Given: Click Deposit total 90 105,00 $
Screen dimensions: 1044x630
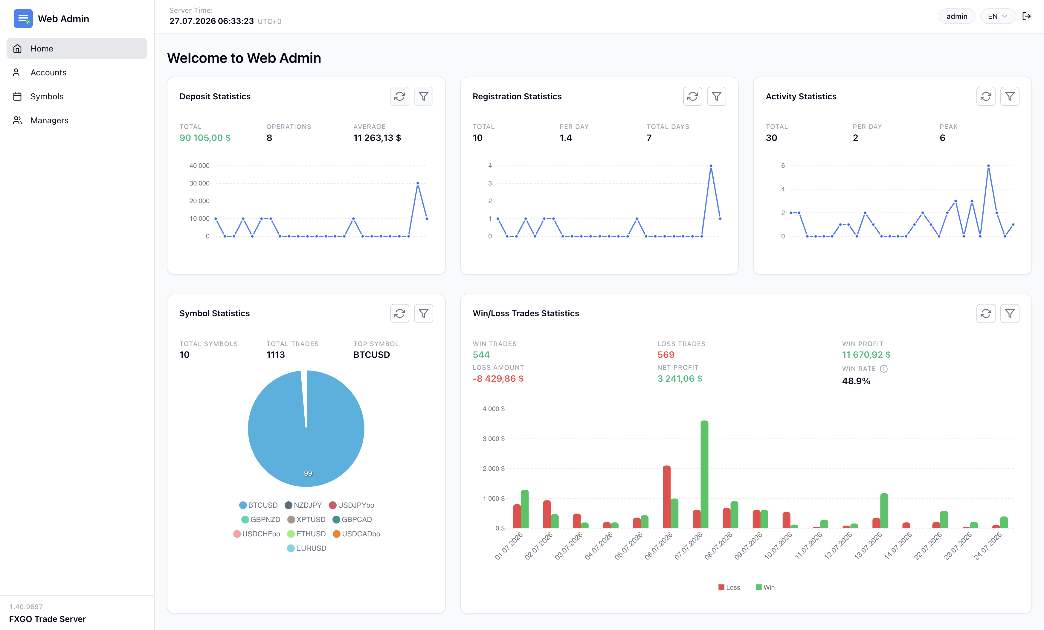Looking at the screenshot, I should (205, 138).
